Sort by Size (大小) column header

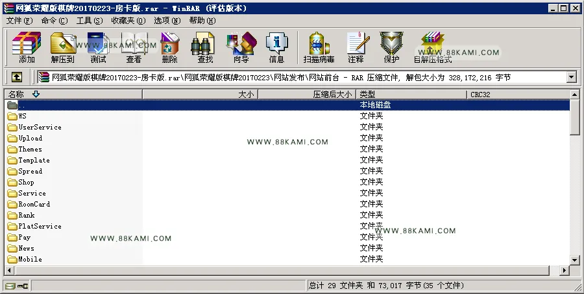pos(200,95)
